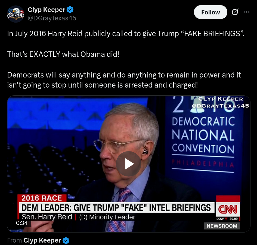Click the paragraph starting "Democrats will say anything"
This screenshot has height=245, width=257.
click(124, 80)
